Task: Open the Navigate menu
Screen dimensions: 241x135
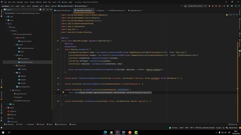Action: pos(20,2)
